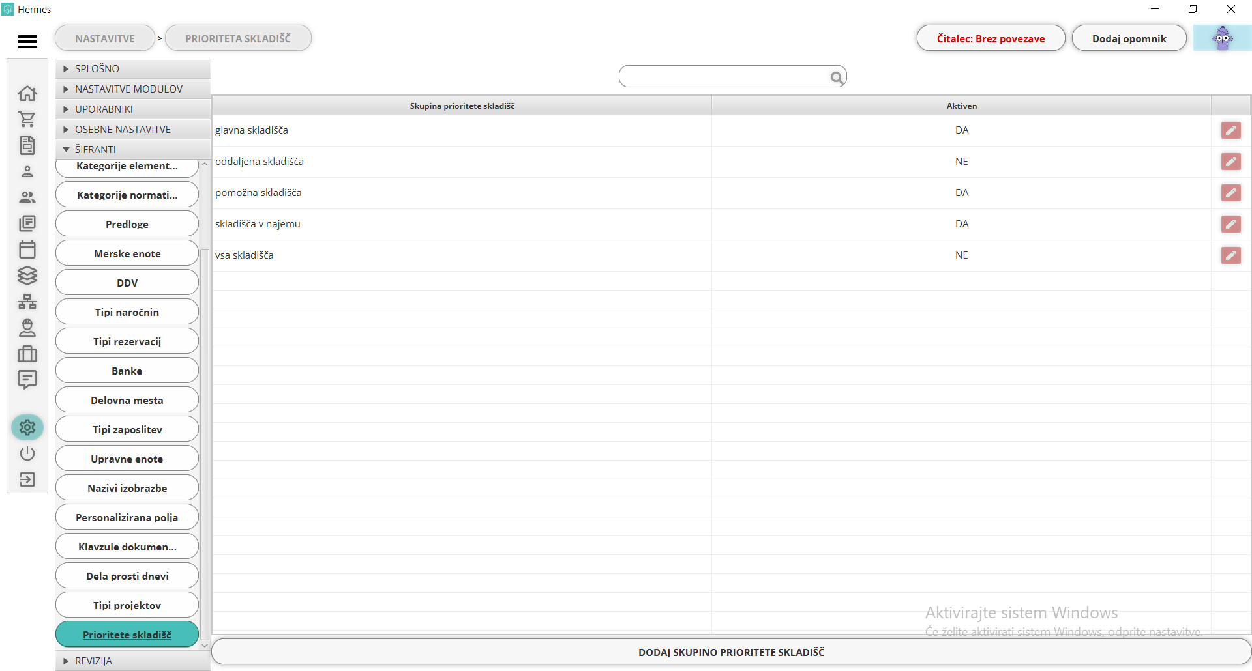
Task: Edit the oddaljena skladišča row
Action: [1230, 162]
